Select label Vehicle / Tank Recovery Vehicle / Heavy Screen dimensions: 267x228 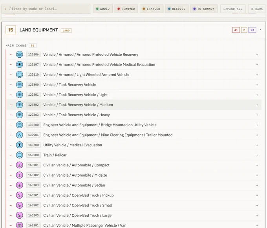click(x=77, y=115)
